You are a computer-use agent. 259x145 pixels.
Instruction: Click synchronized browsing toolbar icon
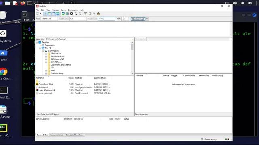coord(94,14)
